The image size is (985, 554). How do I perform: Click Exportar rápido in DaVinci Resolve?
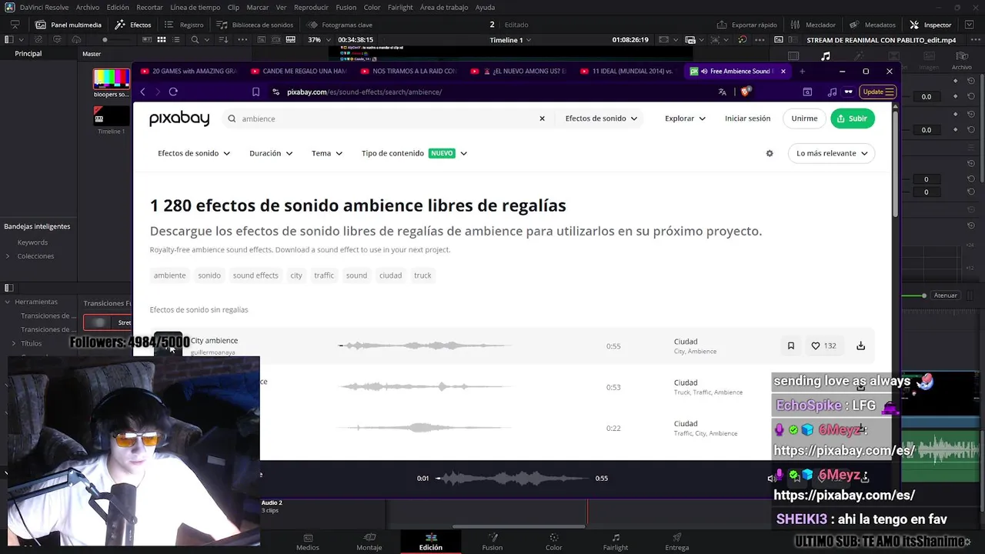[x=746, y=25]
